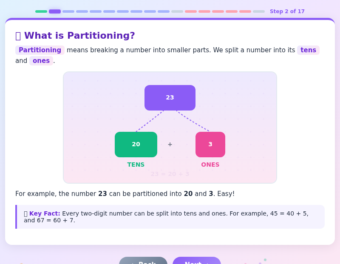The height and width of the screenshot is (264, 340).
Task: Click the pink "3" ones box
Action: [210, 144]
